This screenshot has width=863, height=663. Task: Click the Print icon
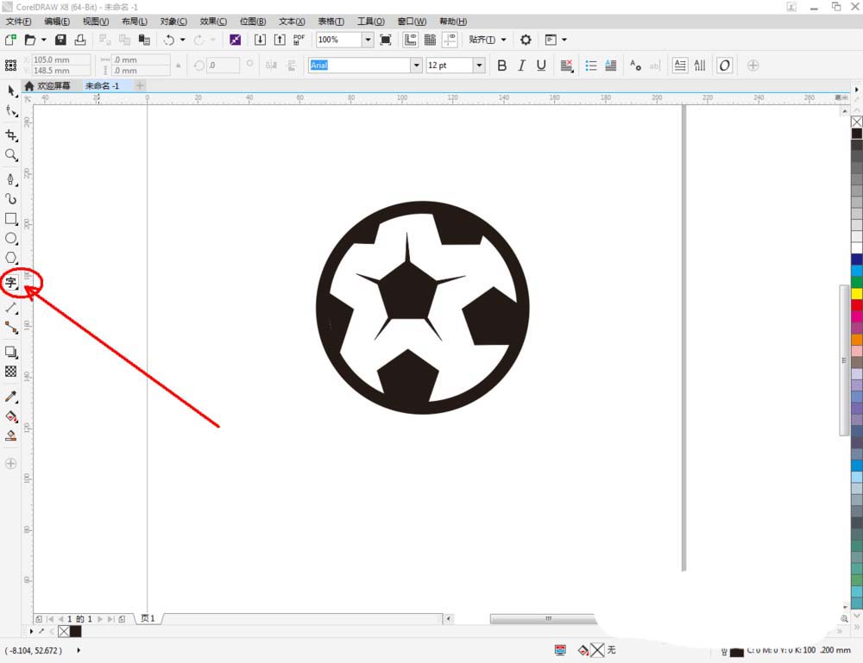(80, 40)
